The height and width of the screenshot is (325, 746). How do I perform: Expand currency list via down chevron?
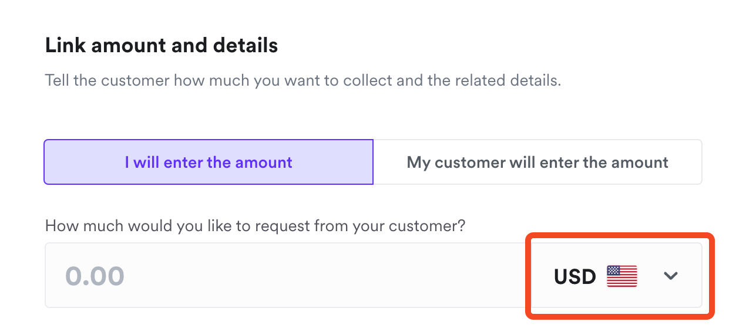click(671, 276)
